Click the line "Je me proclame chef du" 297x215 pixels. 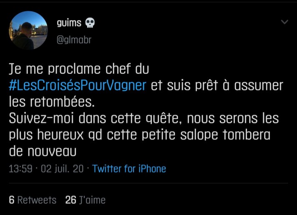tap(79, 68)
